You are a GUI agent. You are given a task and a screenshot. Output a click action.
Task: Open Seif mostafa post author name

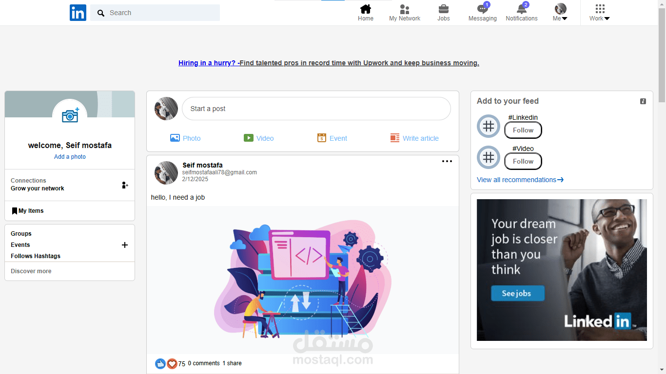coord(202,165)
